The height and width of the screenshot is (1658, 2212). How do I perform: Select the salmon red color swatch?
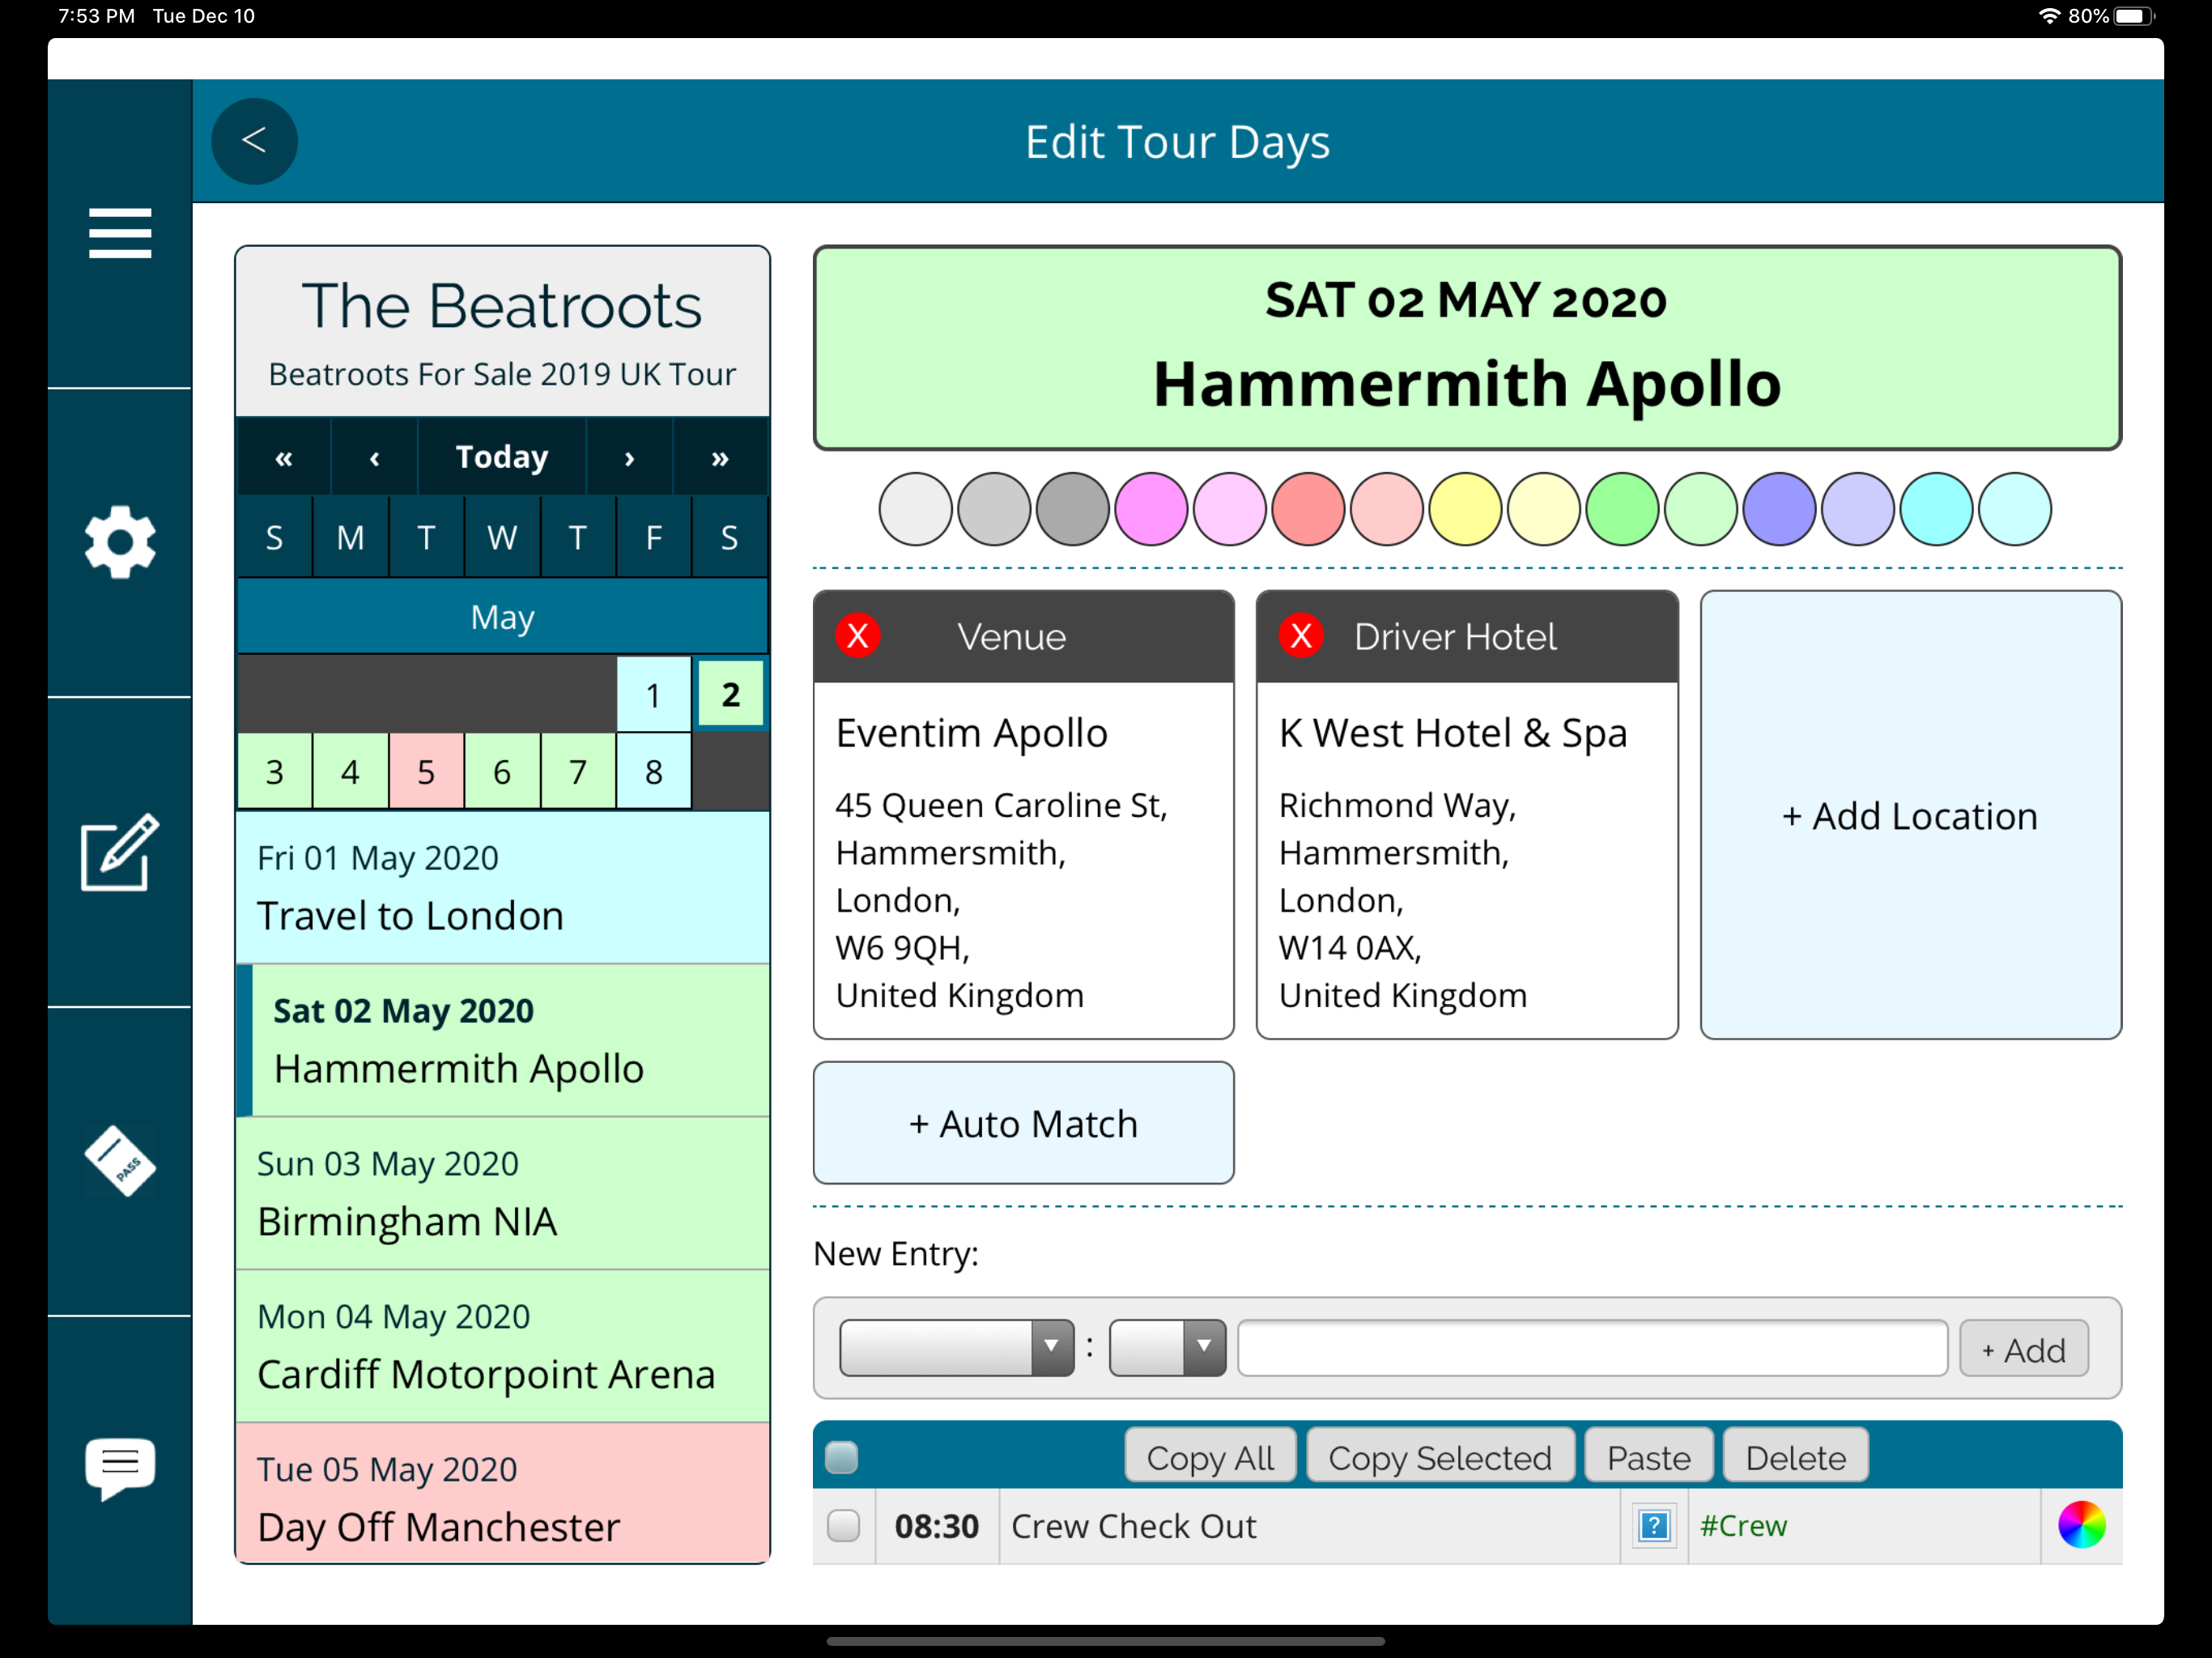coord(1308,510)
